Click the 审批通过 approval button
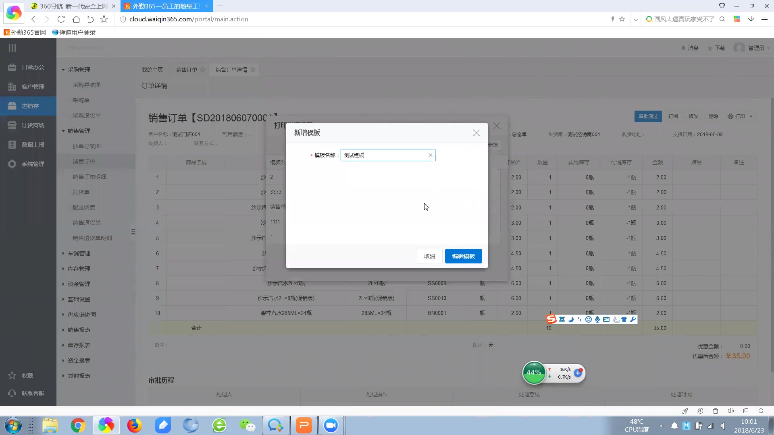Viewport: 774px width, 435px height. click(648, 116)
